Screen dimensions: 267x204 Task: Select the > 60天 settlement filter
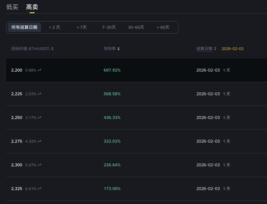[x=163, y=27]
